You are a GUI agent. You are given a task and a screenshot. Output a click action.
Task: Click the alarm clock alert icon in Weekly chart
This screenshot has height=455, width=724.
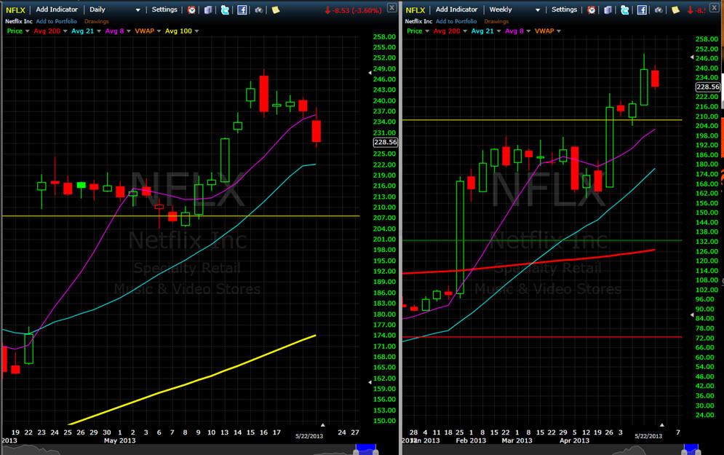click(x=592, y=9)
